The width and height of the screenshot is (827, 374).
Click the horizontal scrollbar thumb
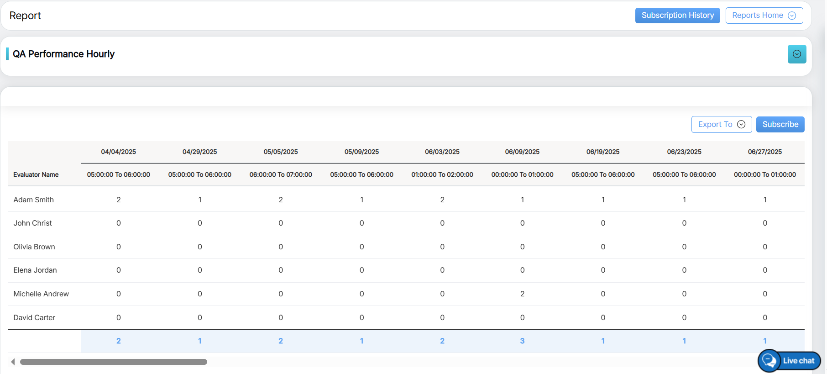[113, 362]
